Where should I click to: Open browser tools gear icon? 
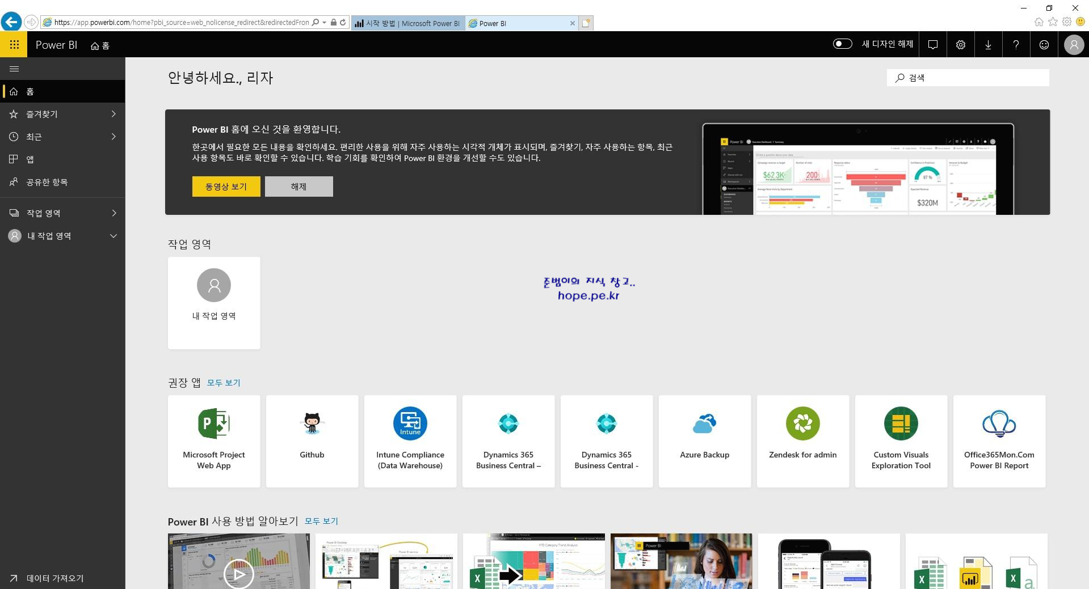click(1067, 22)
